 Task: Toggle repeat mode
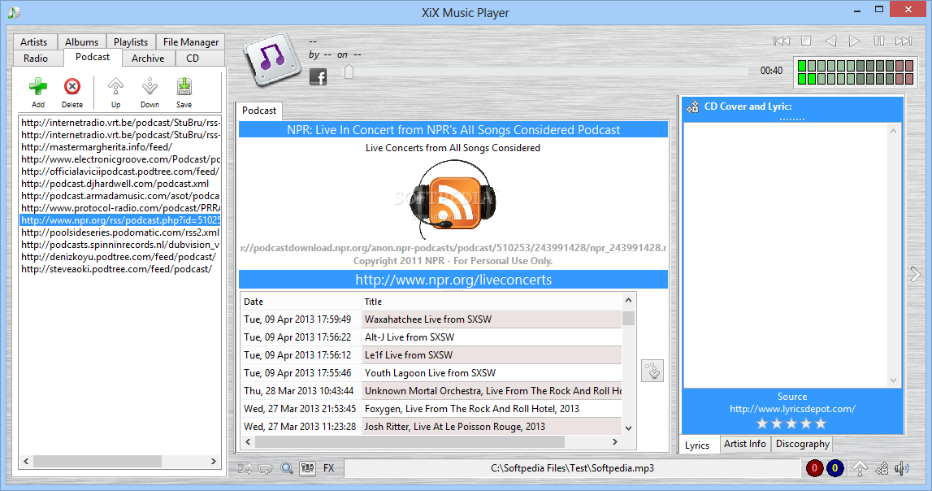coord(265,468)
